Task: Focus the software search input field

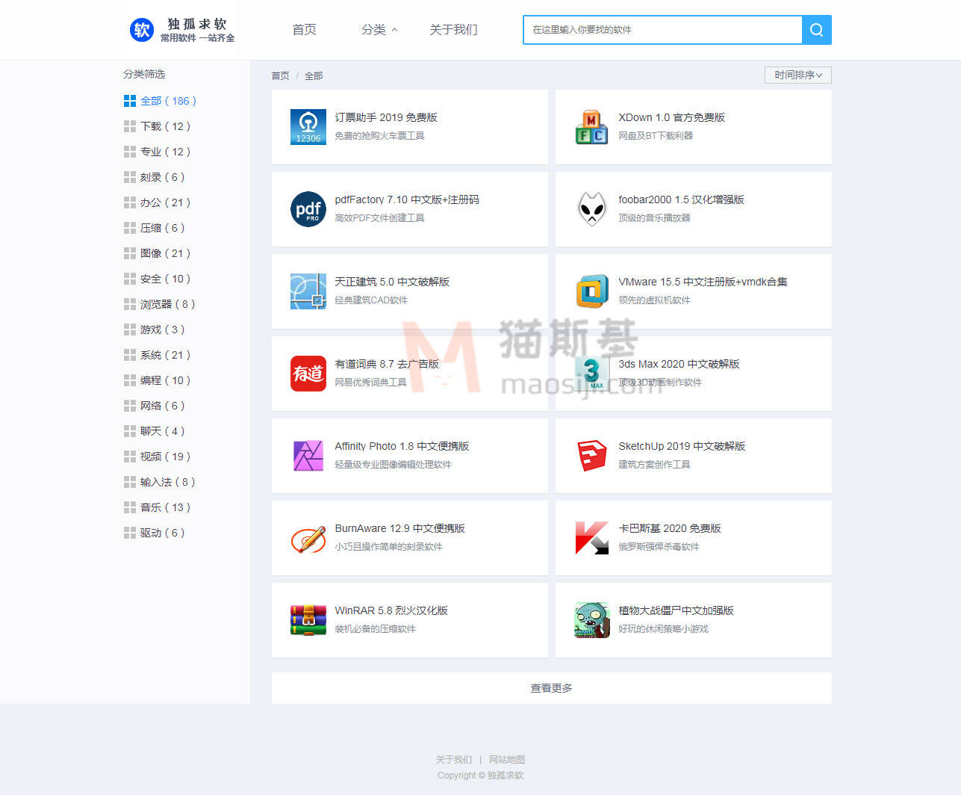Action: (x=662, y=30)
